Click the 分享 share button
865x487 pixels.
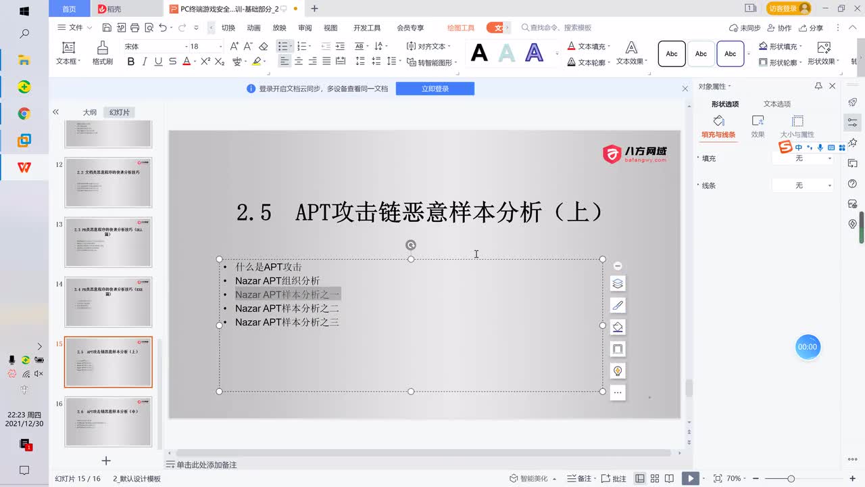pyautogui.click(x=811, y=28)
